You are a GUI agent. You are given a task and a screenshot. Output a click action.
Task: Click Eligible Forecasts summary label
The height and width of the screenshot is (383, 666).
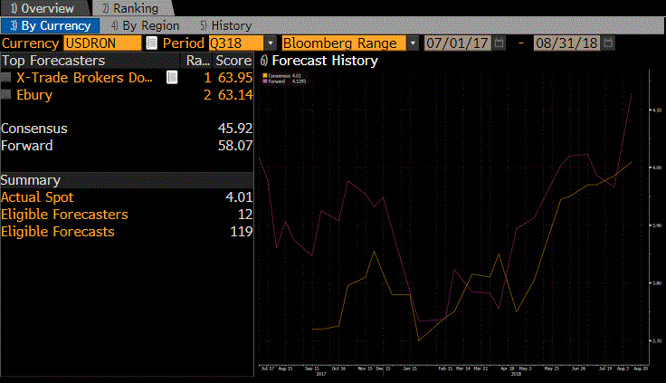[x=58, y=232]
